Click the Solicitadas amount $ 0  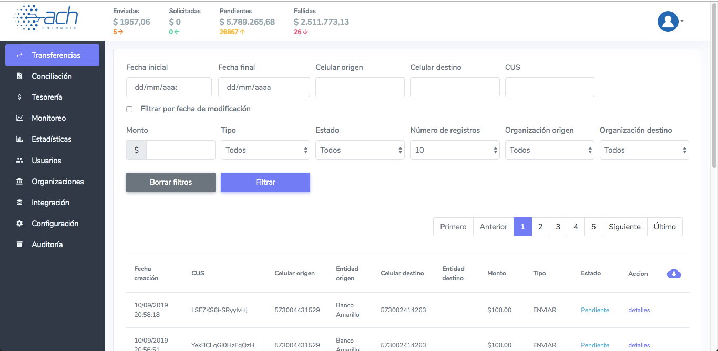coord(175,22)
